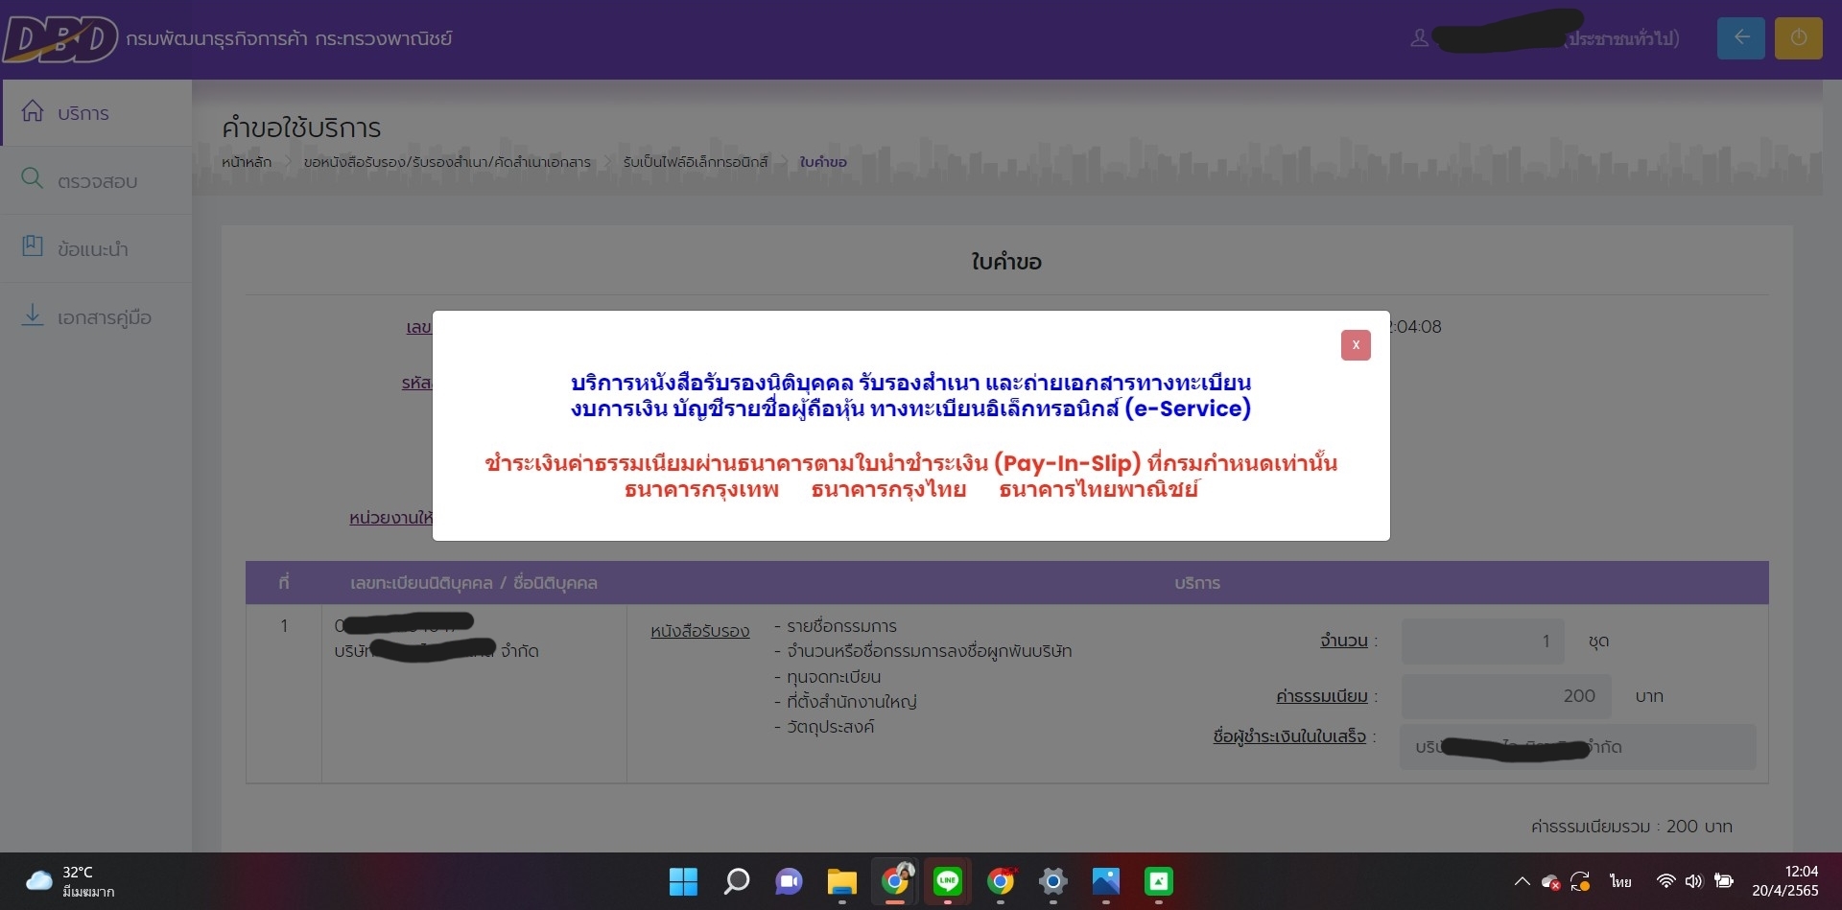1842x910 pixels.
Task: Open the ข้อแนะนำ sidebar menu
Action: click(96, 248)
